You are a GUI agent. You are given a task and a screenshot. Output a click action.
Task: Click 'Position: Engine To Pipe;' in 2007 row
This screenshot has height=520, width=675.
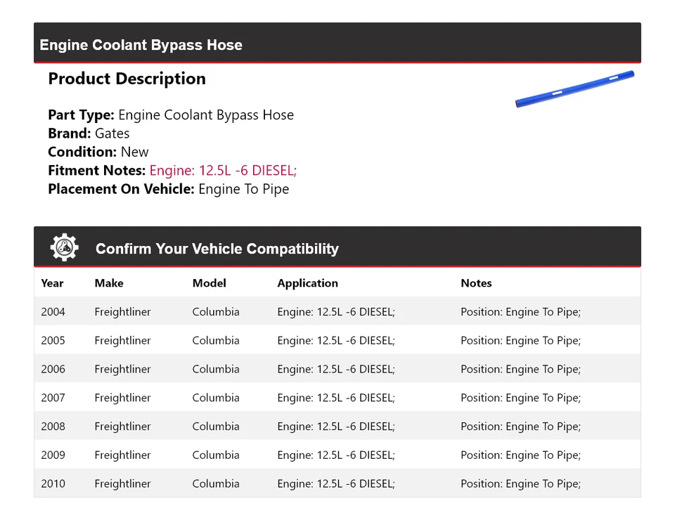521,398
